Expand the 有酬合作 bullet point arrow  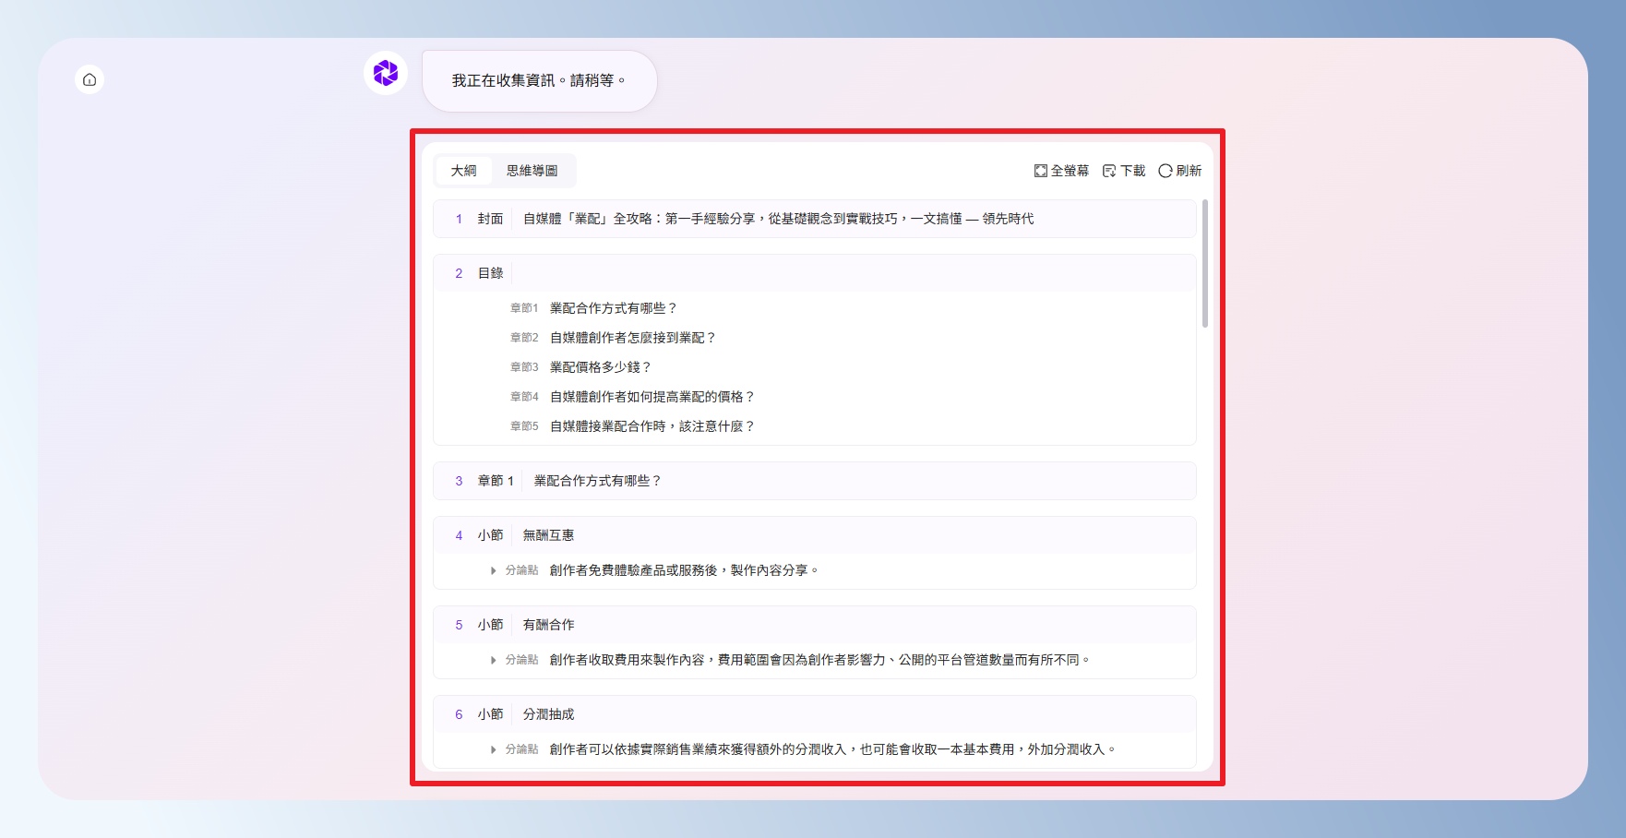[494, 660]
